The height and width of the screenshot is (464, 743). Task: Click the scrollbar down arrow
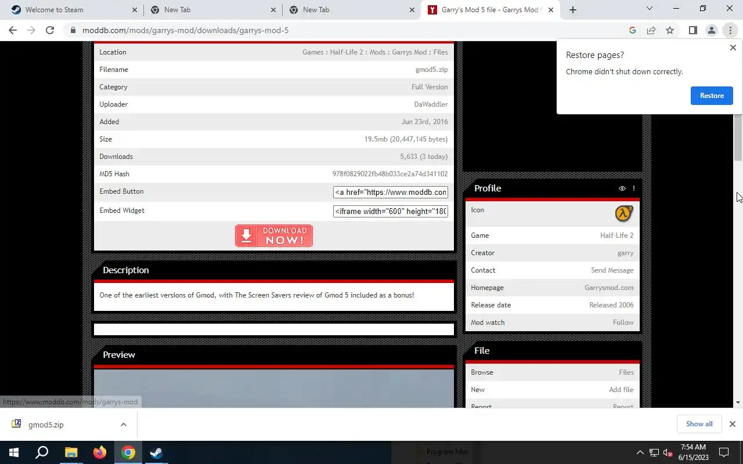[x=738, y=403]
